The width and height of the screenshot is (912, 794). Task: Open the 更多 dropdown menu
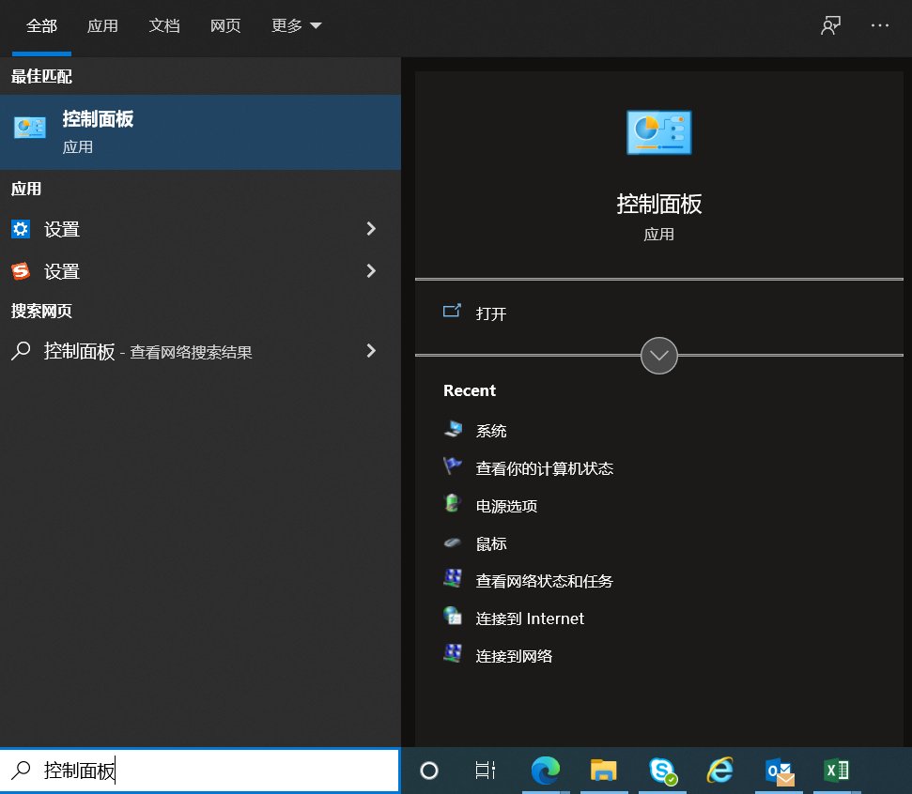295,25
